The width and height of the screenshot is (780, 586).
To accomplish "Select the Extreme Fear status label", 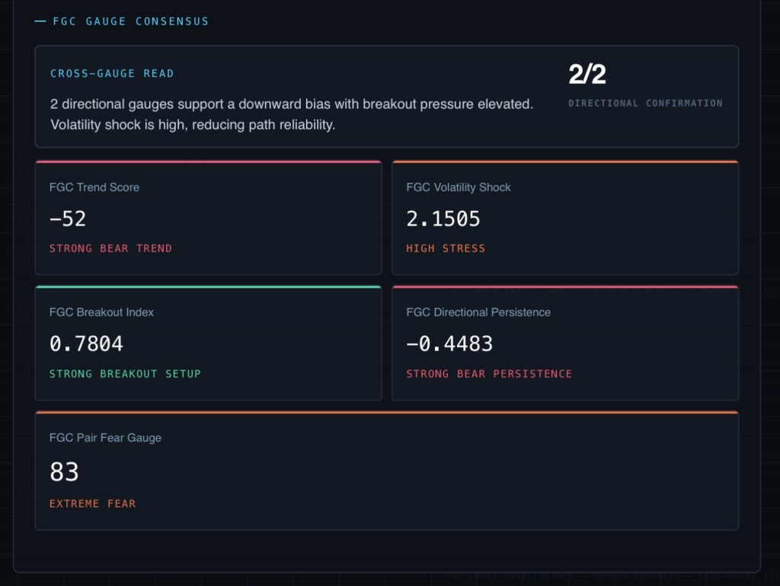I will (92, 504).
